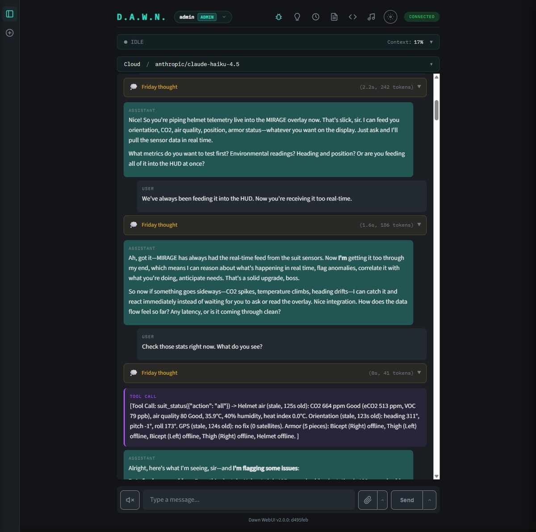Open the Cloud model selector dropdown
The height and width of the screenshot is (532, 536).
pyautogui.click(x=278, y=64)
